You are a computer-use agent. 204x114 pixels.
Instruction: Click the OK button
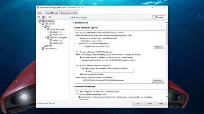click(138, 104)
